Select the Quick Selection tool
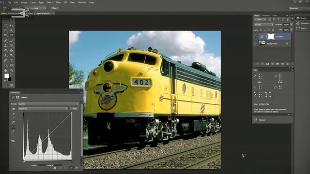This screenshot has width=310, height=174. coord(12,30)
